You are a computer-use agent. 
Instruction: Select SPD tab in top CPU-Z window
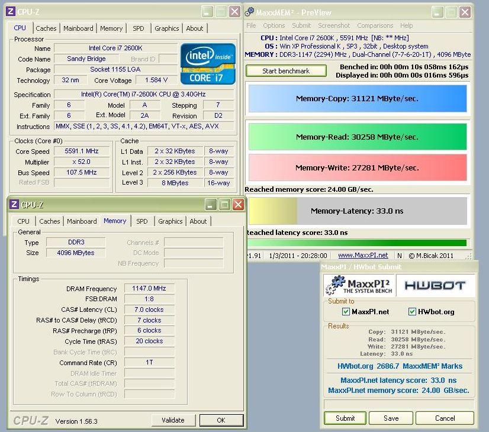[x=139, y=28]
